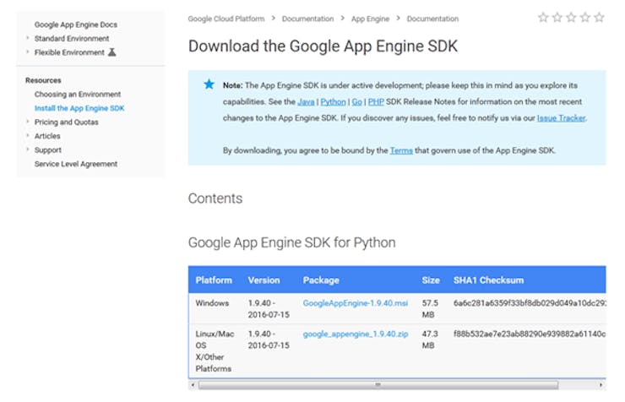Select Service Level Agreement in sidebar
Screen dimensions: 625x402
tap(76, 164)
